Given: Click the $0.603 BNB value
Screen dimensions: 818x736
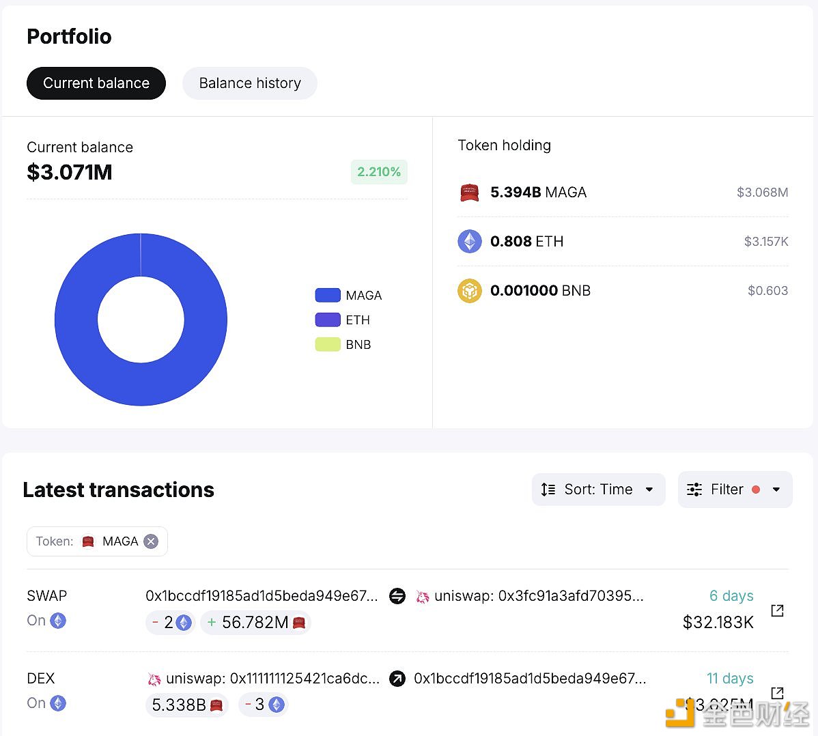Looking at the screenshot, I should pos(768,291).
